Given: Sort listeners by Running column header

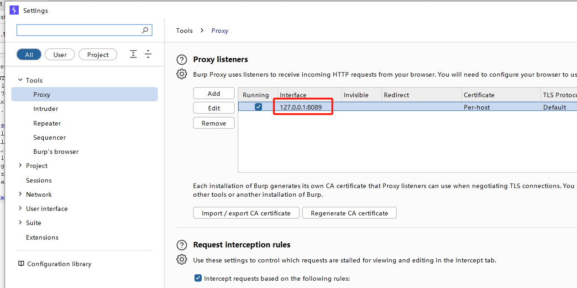Looking at the screenshot, I should click(x=258, y=95).
